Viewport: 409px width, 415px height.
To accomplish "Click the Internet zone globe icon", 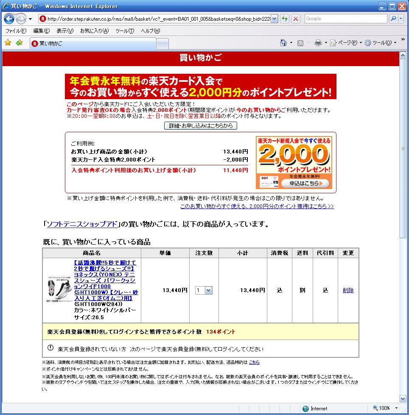I will pyautogui.click(x=306, y=409).
